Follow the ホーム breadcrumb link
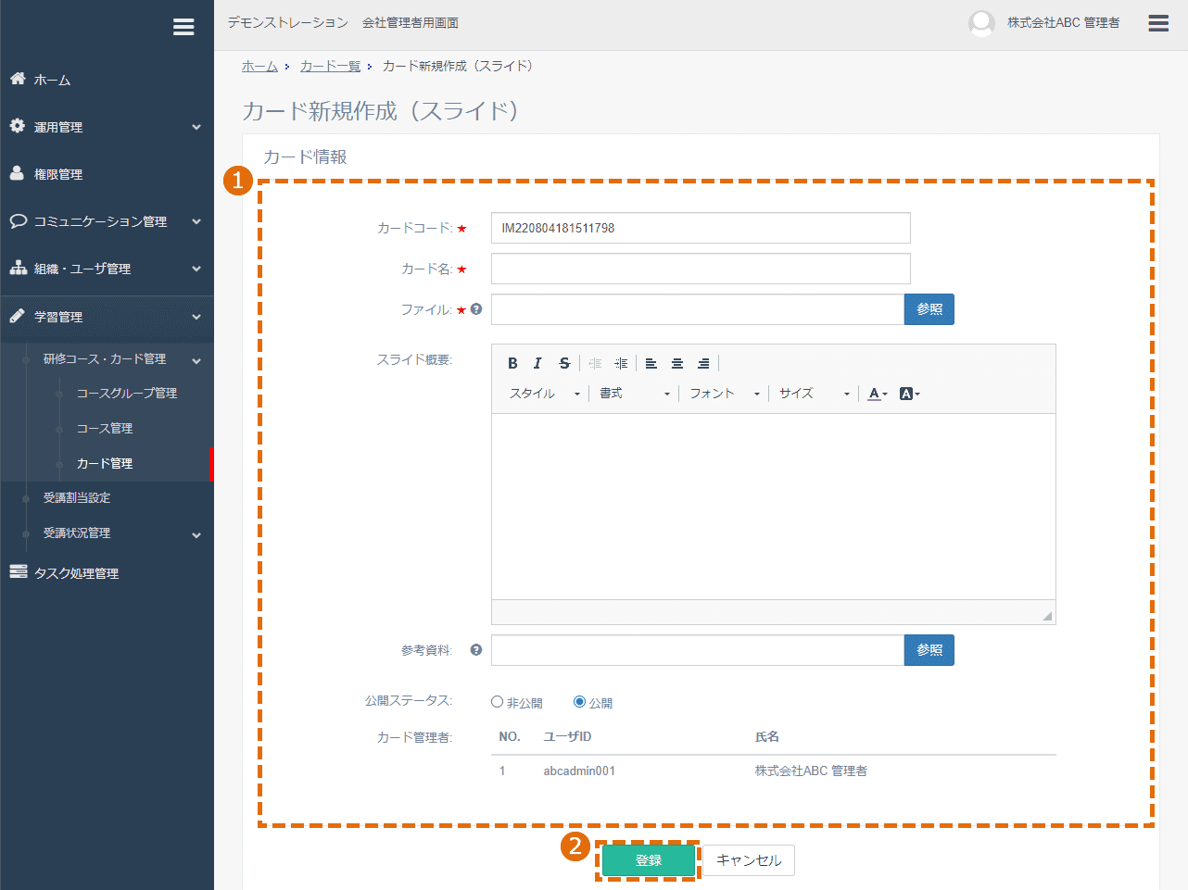The height and width of the screenshot is (890, 1188). (259, 66)
